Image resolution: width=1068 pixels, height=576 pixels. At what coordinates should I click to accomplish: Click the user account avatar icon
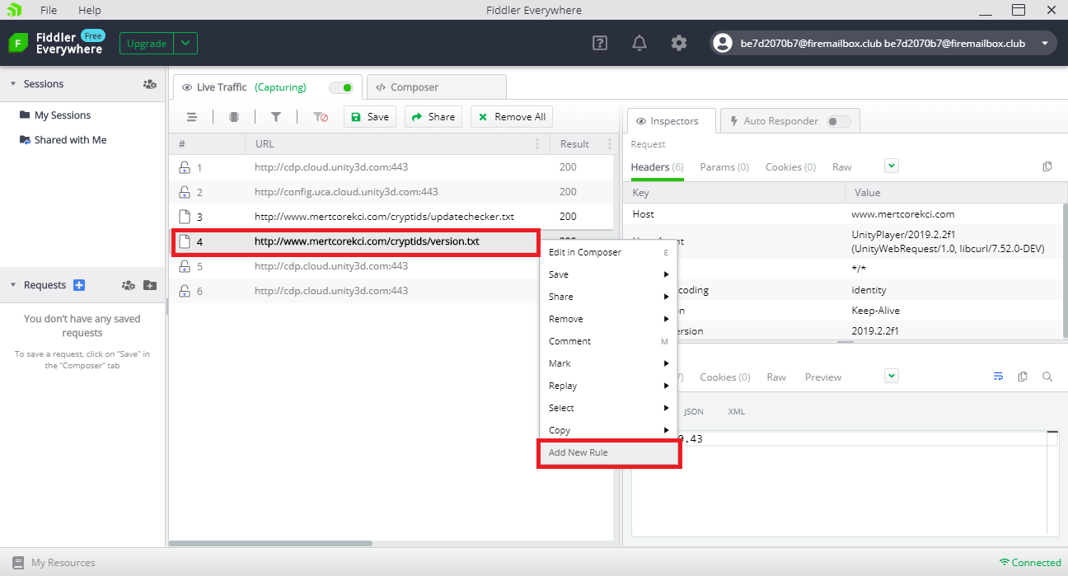point(723,43)
